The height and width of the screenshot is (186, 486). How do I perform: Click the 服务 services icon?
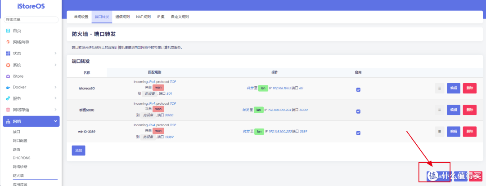coord(8,98)
